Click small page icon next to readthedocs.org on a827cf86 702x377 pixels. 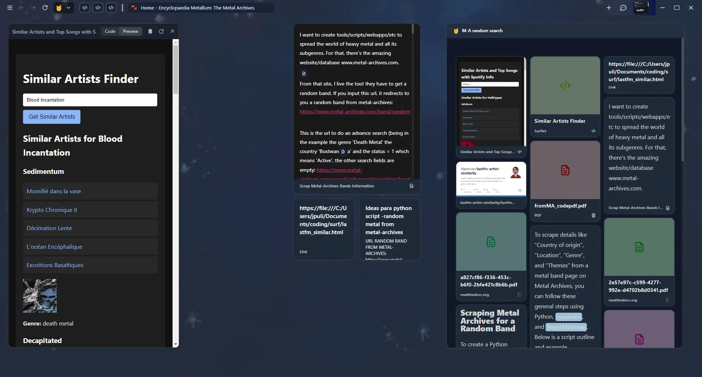tap(519, 294)
